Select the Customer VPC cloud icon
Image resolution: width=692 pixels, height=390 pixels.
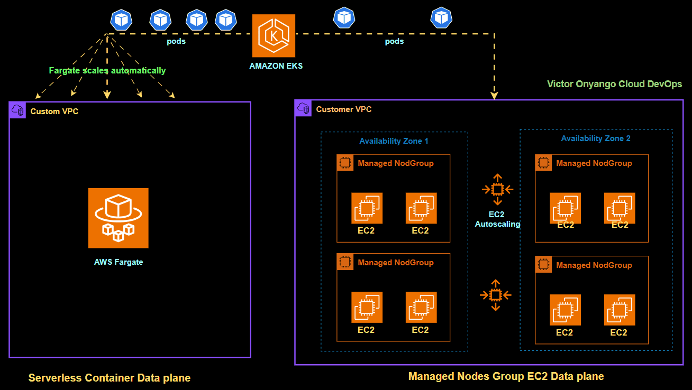303,108
